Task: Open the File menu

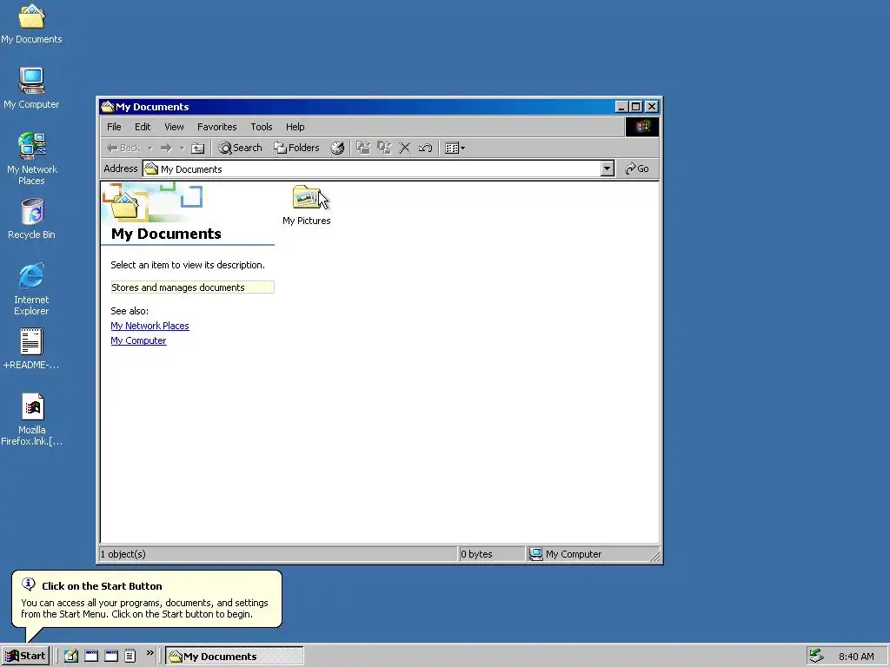Action: pyautogui.click(x=114, y=127)
